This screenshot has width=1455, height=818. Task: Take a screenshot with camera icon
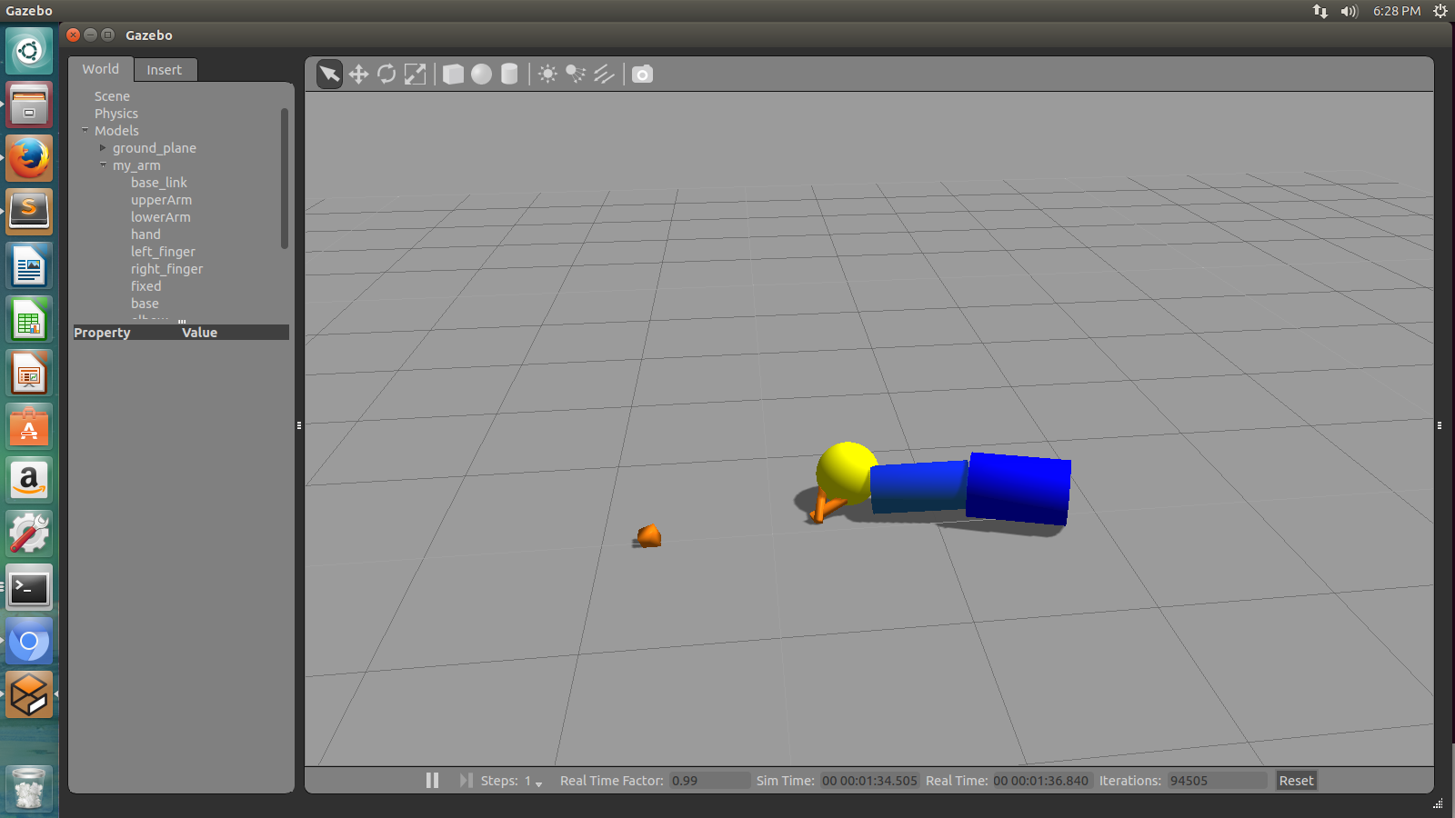[642, 75]
